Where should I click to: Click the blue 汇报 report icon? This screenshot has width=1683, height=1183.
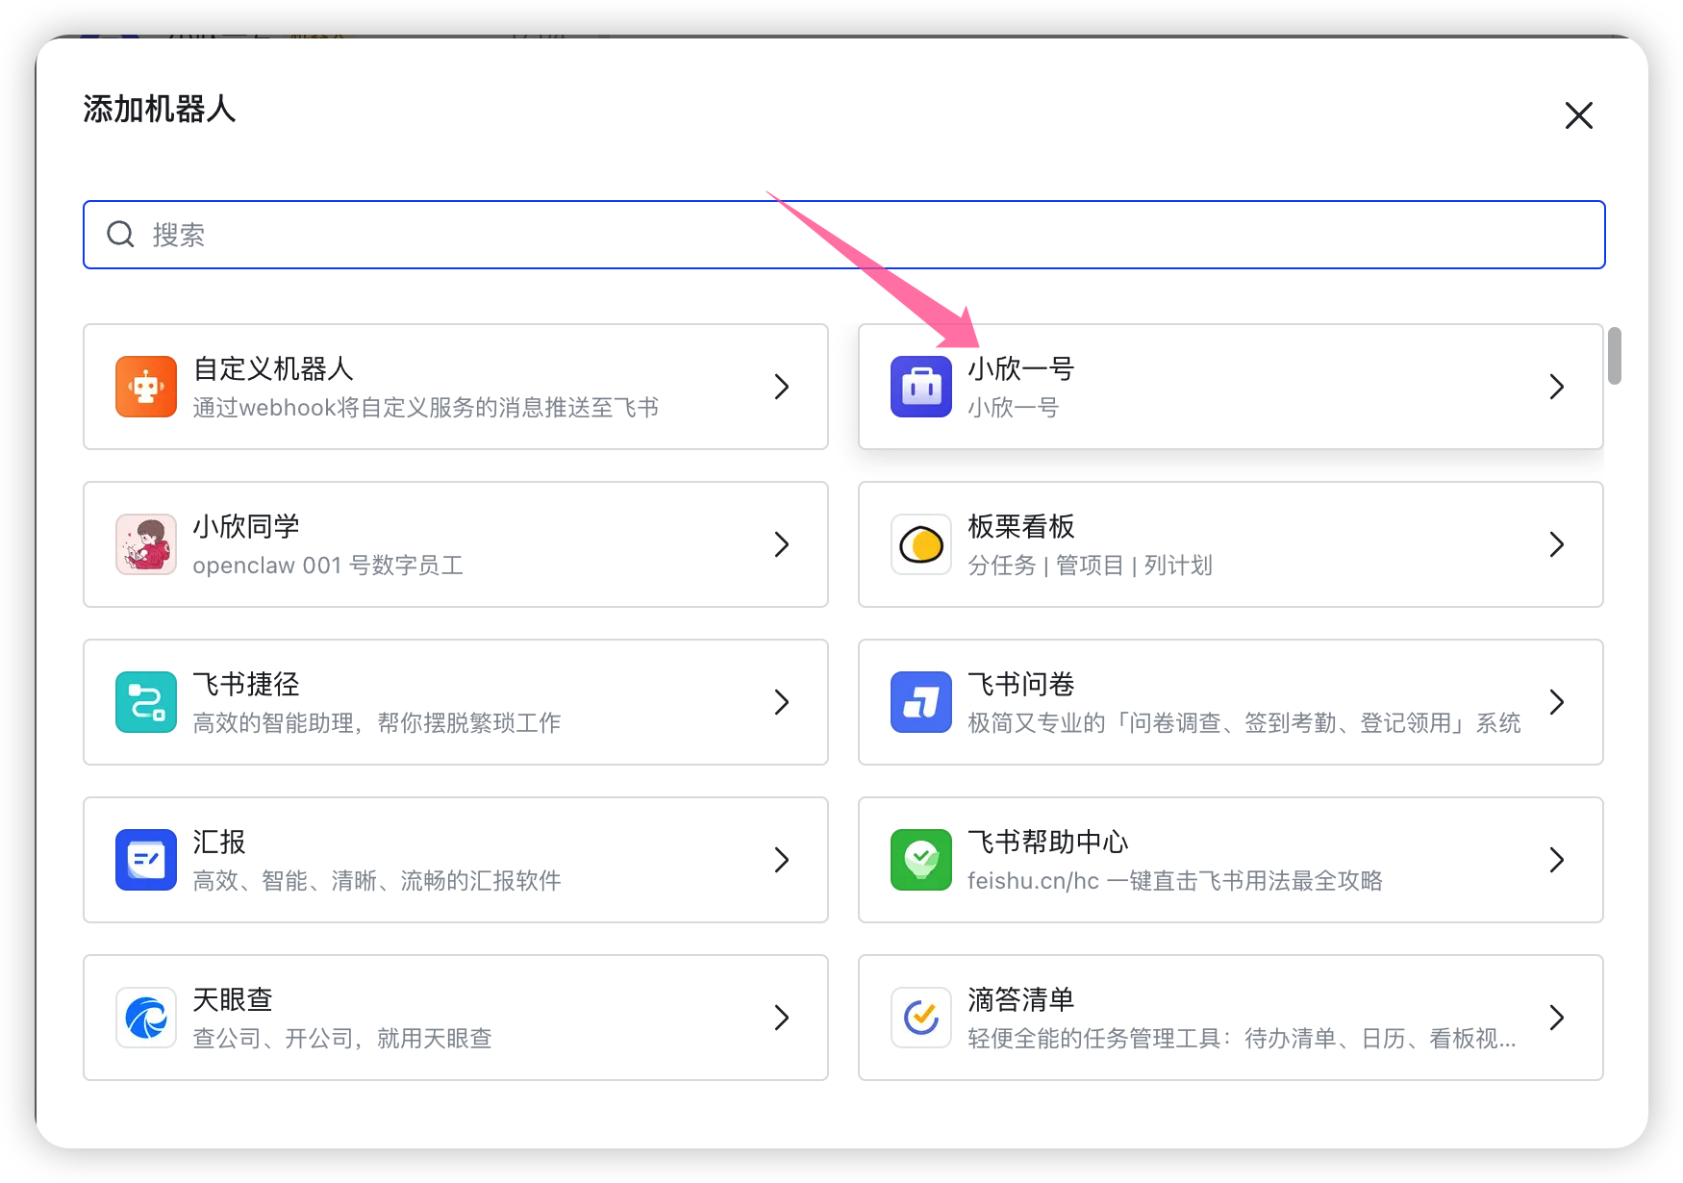coord(146,860)
